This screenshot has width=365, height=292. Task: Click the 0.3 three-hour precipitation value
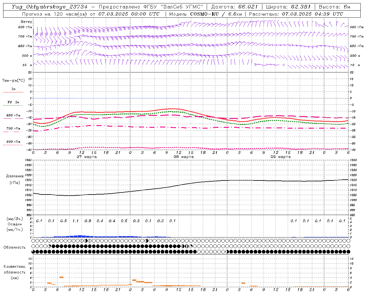[x=136, y=221]
